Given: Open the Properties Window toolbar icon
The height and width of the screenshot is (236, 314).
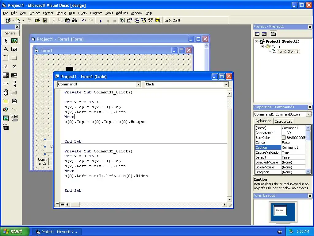Looking at the screenshot, I should click(x=130, y=21).
